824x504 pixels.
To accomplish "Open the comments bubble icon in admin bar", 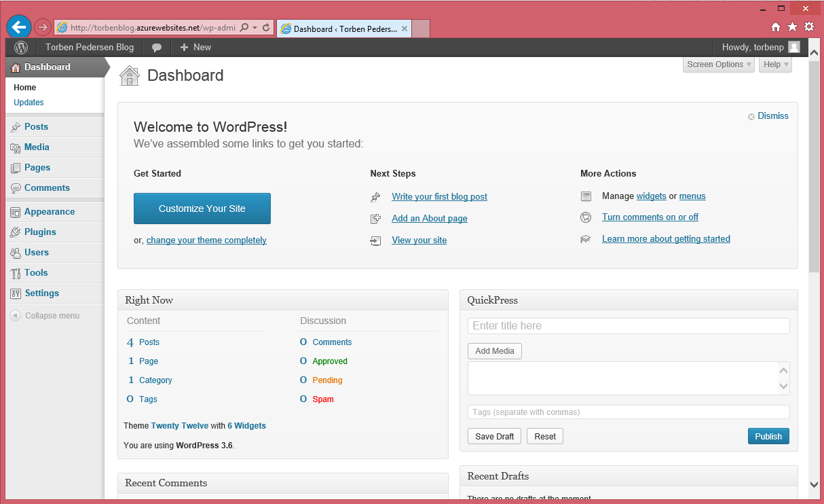I will [x=157, y=48].
